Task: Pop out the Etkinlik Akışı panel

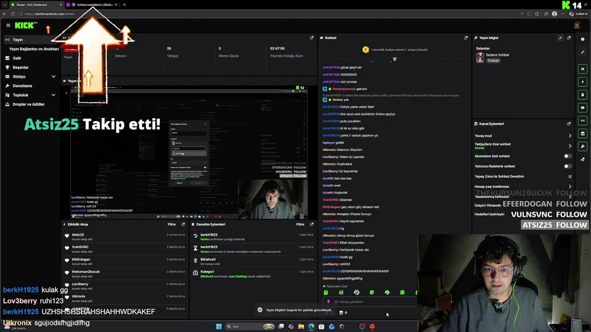Action: (183, 224)
